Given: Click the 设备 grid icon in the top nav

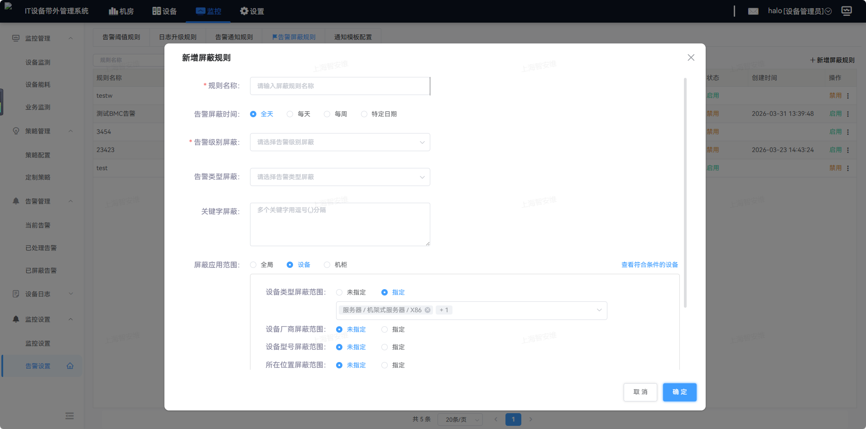Looking at the screenshot, I should point(157,11).
